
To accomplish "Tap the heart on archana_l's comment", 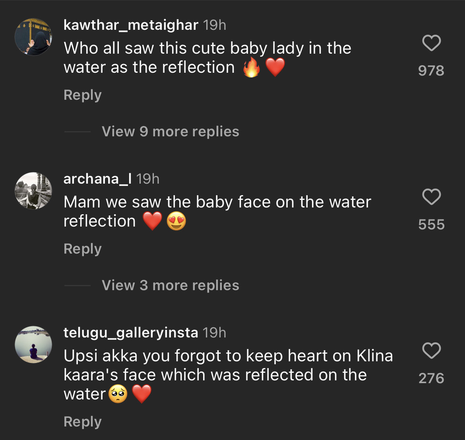I will pos(431,197).
